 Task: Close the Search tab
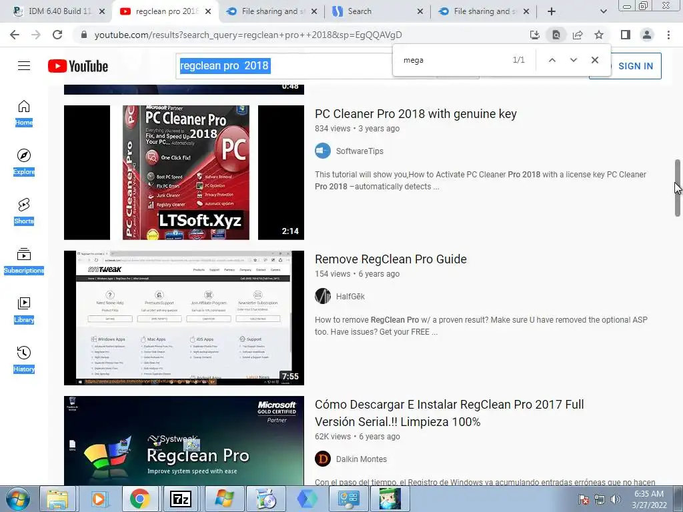420,11
